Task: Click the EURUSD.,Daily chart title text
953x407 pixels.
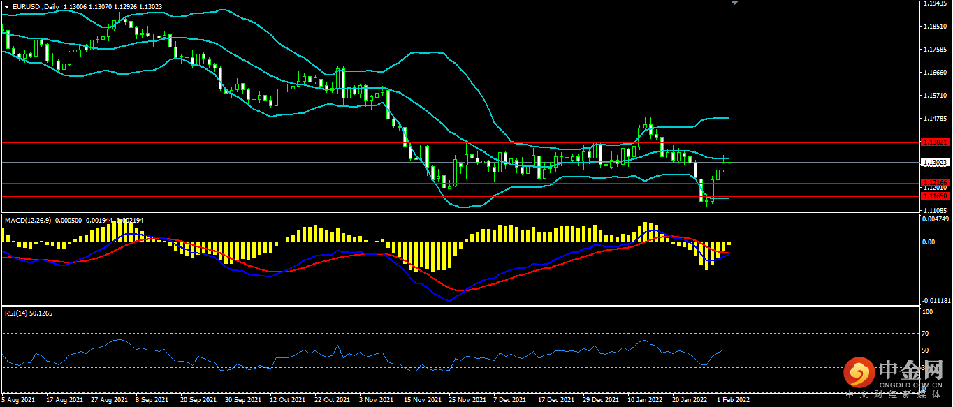Action: 36,6
